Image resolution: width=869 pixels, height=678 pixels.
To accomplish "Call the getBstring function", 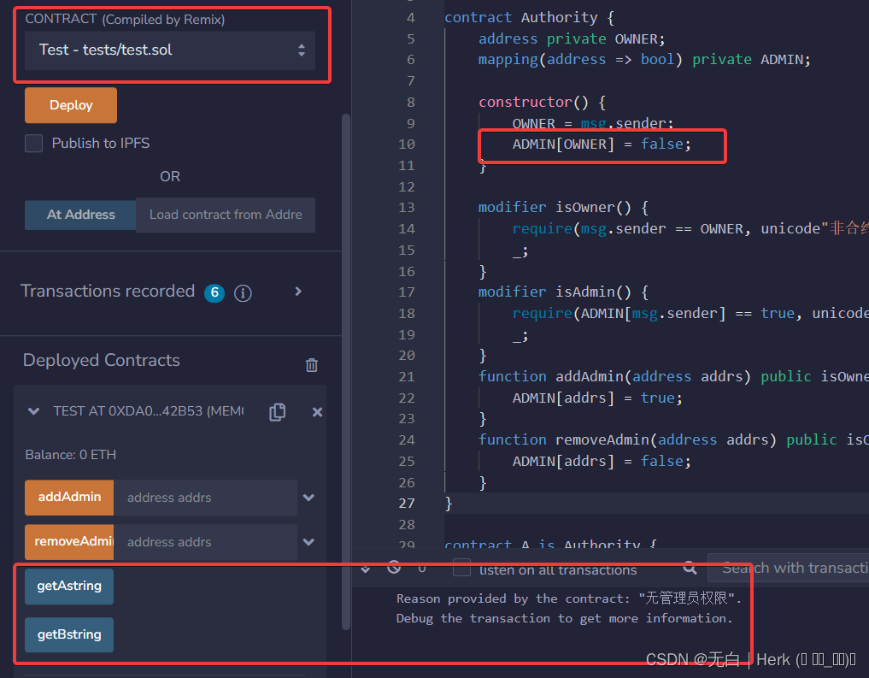I will click(x=69, y=634).
